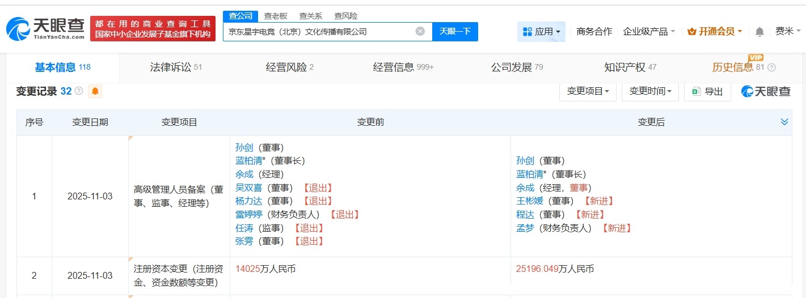Open the notification bell icon in header
The width and height of the screenshot is (806, 298).
[x=759, y=32]
